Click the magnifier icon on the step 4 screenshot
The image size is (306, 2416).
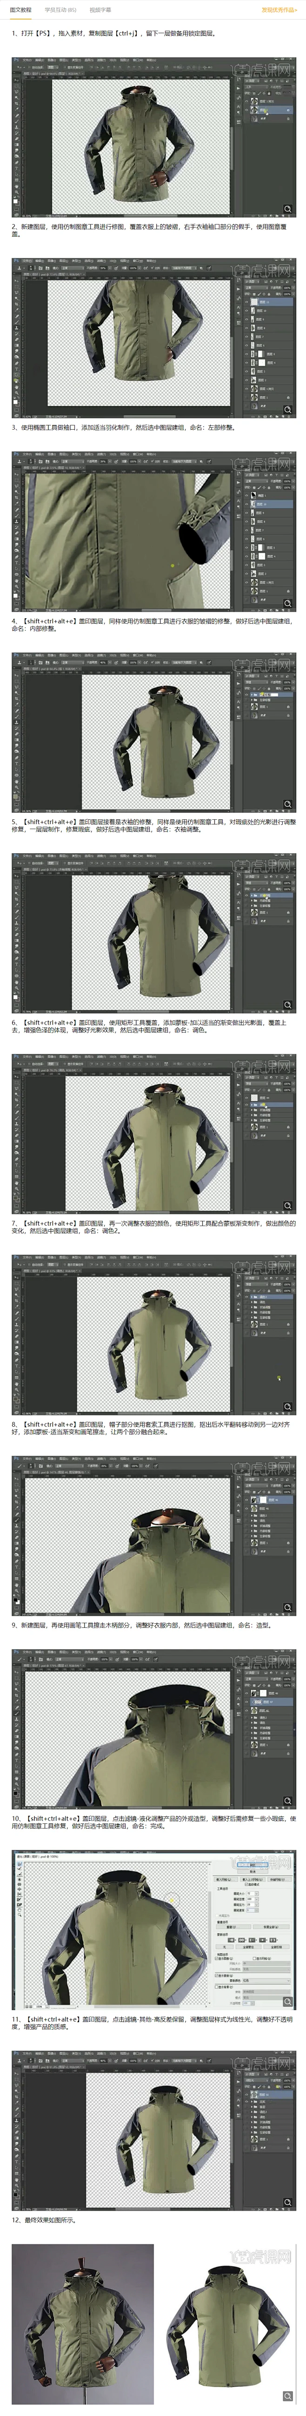coord(287,805)
